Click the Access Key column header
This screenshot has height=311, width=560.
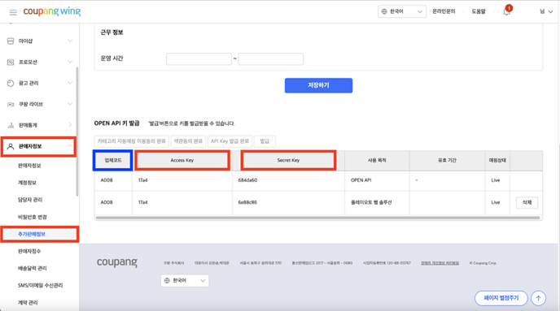pyautogui.click(x=182, y=160)
